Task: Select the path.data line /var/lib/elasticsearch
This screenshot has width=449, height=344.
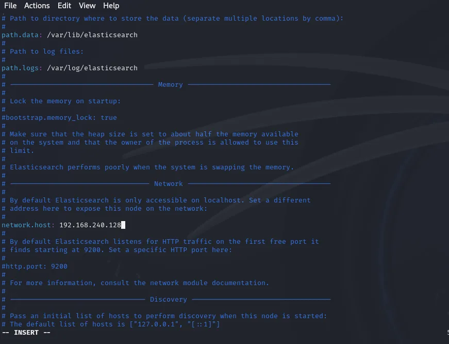Action: pyautogui.click(x=70, y=35)
